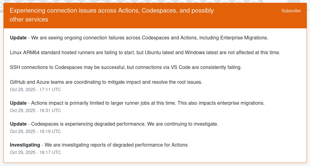This screenshot has width=310, height=166.
Task: Click the incident title about connection issues
Action: pos(111,15)
